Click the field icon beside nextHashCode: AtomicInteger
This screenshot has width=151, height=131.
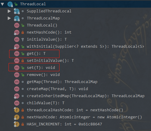17,117
